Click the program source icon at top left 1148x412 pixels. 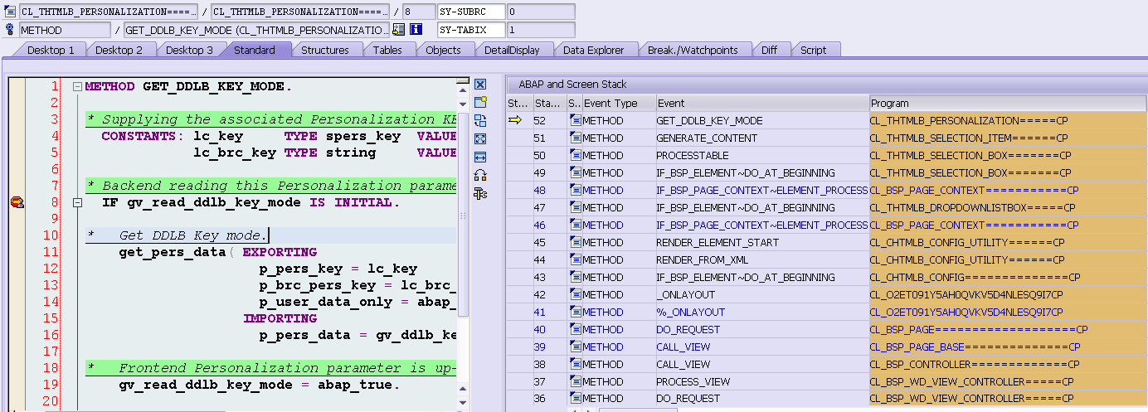(x=10, y=12)
